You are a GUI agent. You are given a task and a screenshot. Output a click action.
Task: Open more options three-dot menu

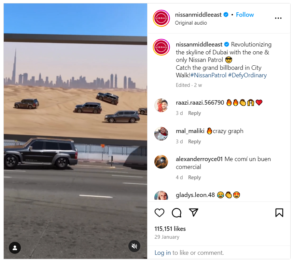[x=278, y=18]
